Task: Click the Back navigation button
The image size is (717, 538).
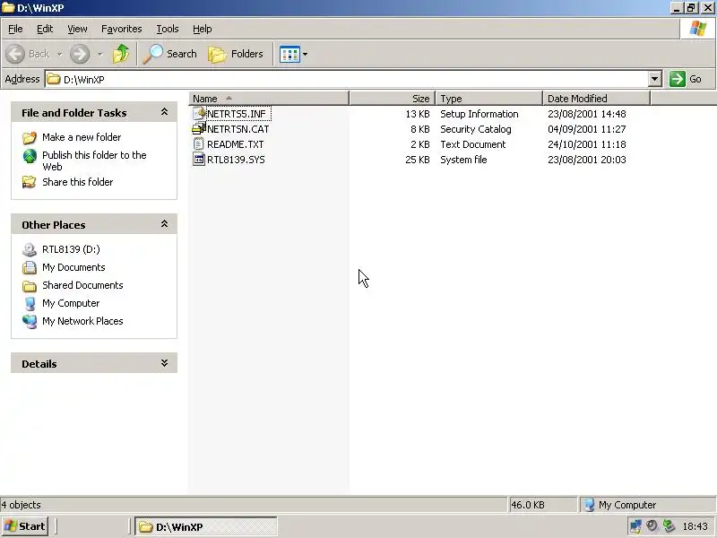Action: click(x=28, y=54)
